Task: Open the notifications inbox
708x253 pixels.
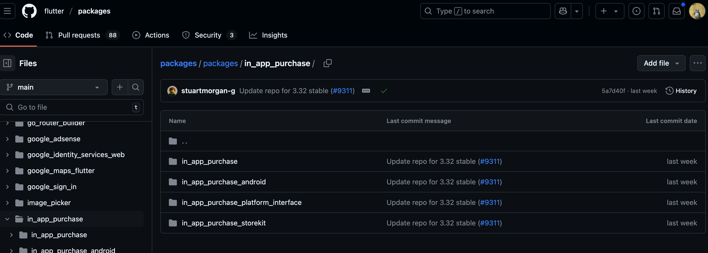Action: point(676,11)
